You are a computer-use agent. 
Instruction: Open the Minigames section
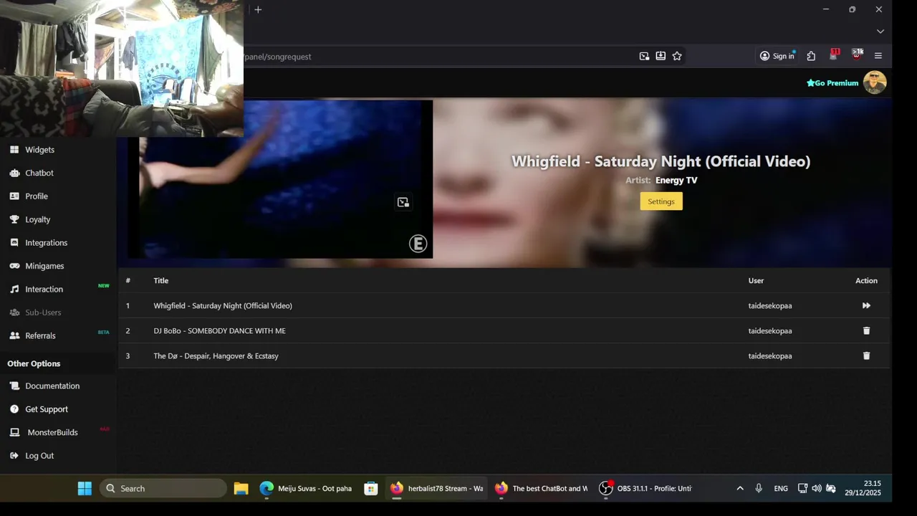(44, 266)
